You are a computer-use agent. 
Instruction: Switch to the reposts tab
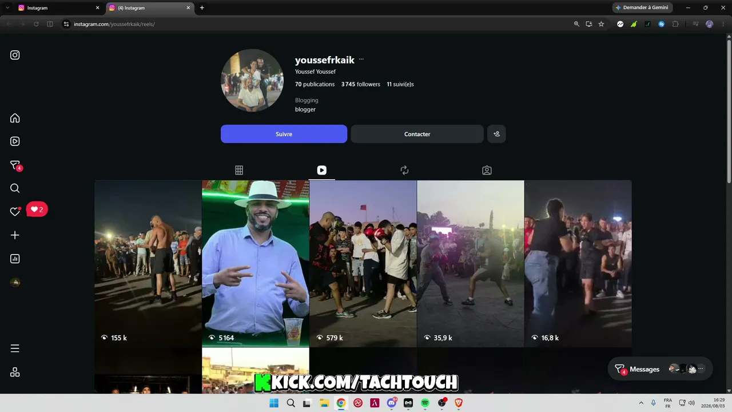404,170
